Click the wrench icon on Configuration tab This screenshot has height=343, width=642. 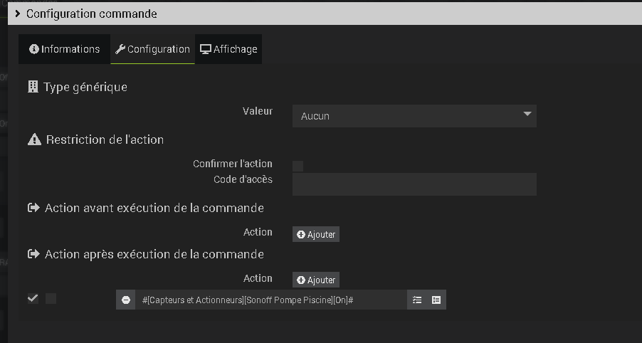pyautogui.click(x=120, y=49)
